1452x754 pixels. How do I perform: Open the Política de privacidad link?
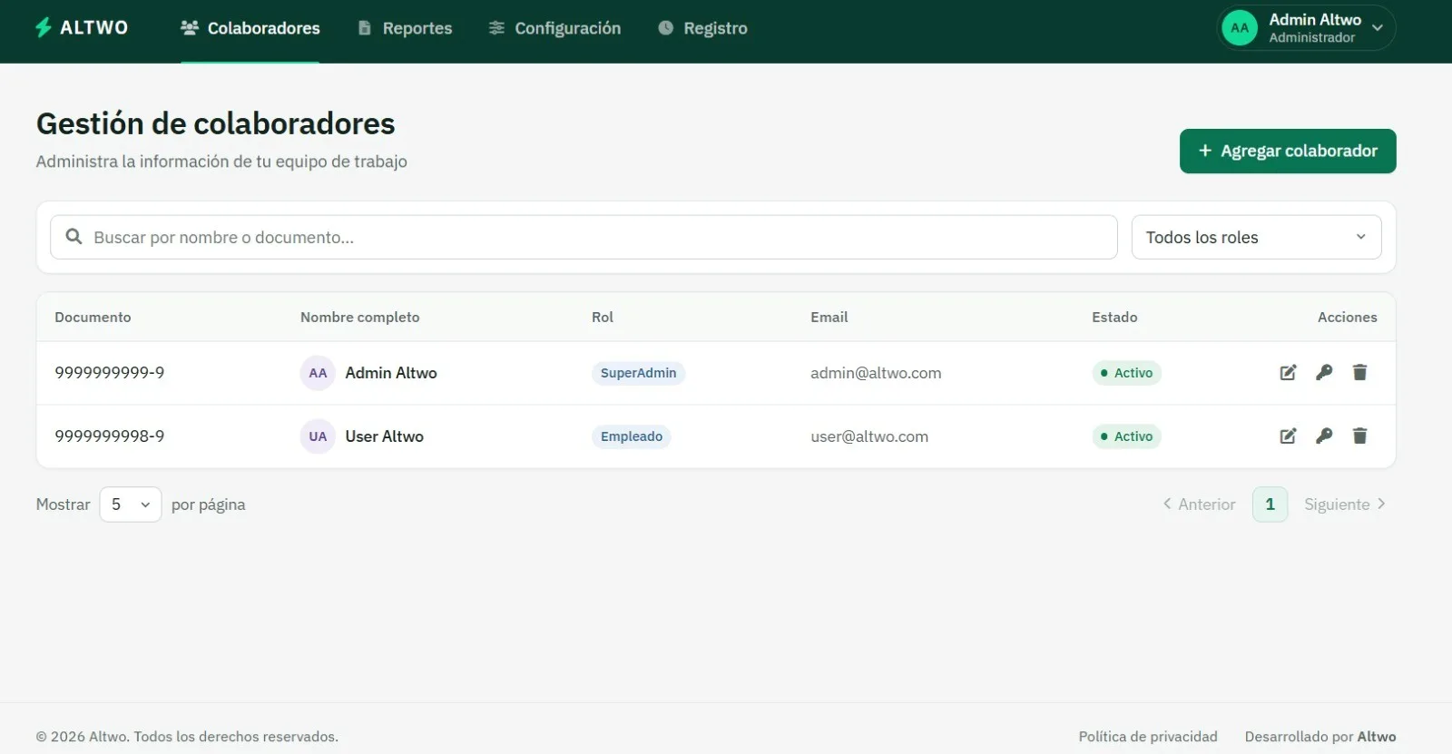[x=1148, y=737]
